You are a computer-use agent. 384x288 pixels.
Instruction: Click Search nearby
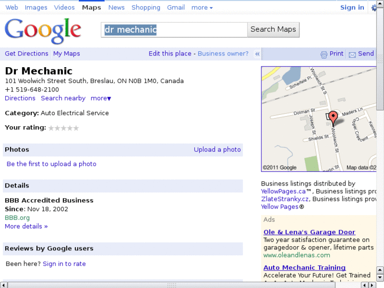(x=63, y=98)
